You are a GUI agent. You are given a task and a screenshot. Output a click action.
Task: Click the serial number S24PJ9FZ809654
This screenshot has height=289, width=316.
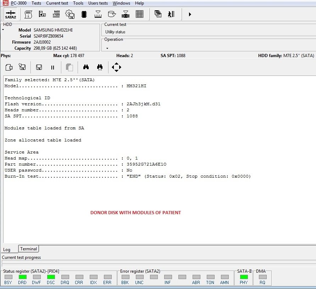[48, 36]
